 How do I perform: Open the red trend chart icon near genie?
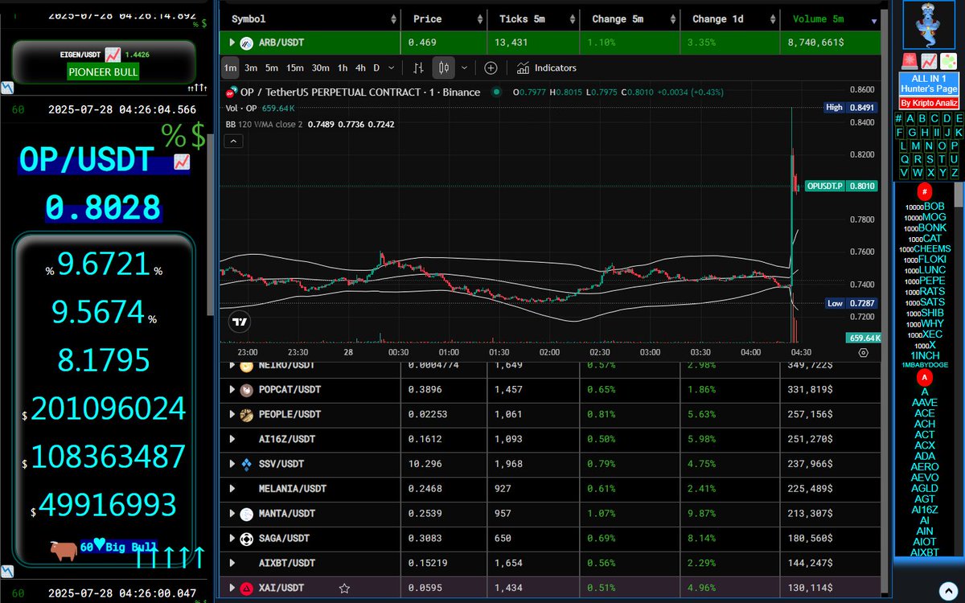[929, 61]
